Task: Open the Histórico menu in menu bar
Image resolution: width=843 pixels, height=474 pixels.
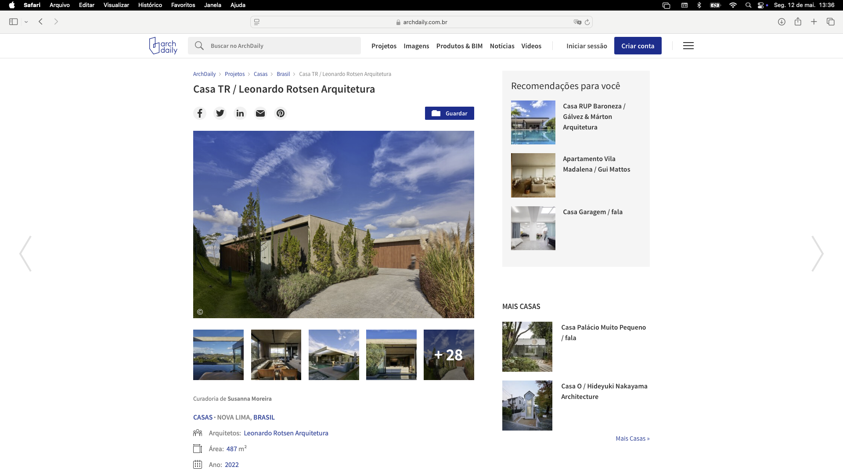Action: tap(150, 5)
